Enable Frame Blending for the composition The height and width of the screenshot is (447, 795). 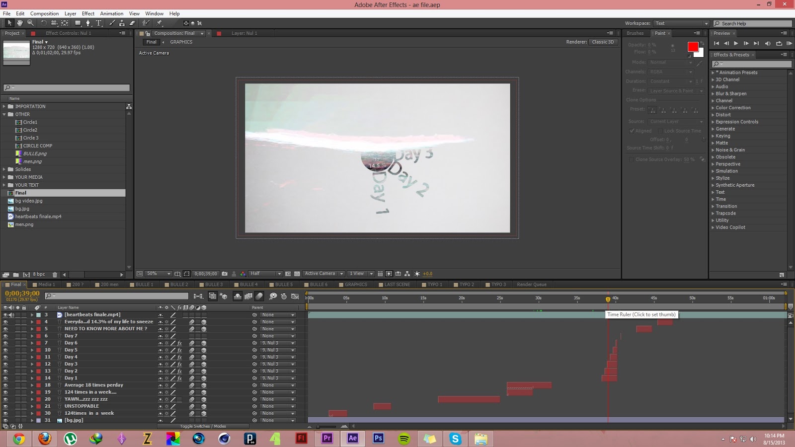tap(248, 296)
